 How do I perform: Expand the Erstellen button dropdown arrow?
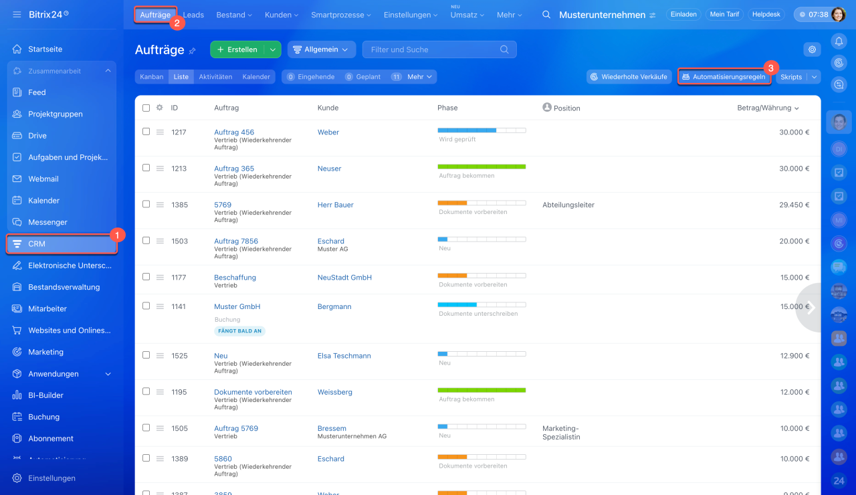[272, 50]
